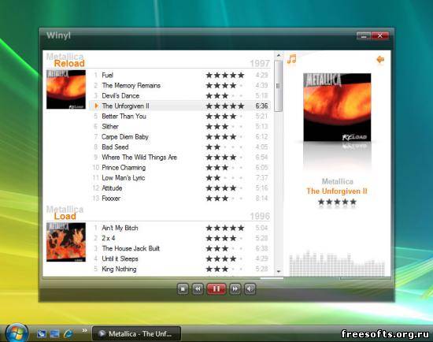The image size is (433, 342).
Task: Click the orange back arrow icon
Action: pos(380,59)
